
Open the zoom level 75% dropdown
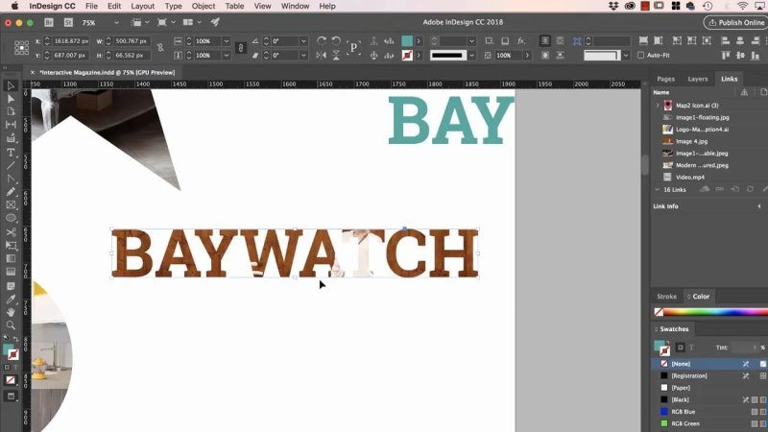[x=116, y=22]
